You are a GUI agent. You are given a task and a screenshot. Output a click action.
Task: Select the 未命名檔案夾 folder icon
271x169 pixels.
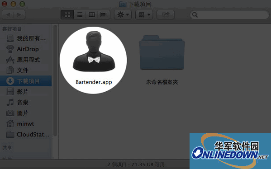click(x=162, y=52)
